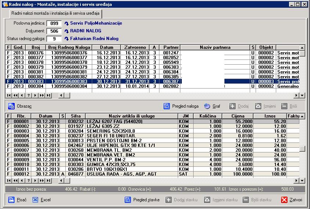Image resolution: width=310 pixels, height=209 pixels.
Task: Select item GUMICA 47X39,5X3,75
Action: (x=152, y=164)
